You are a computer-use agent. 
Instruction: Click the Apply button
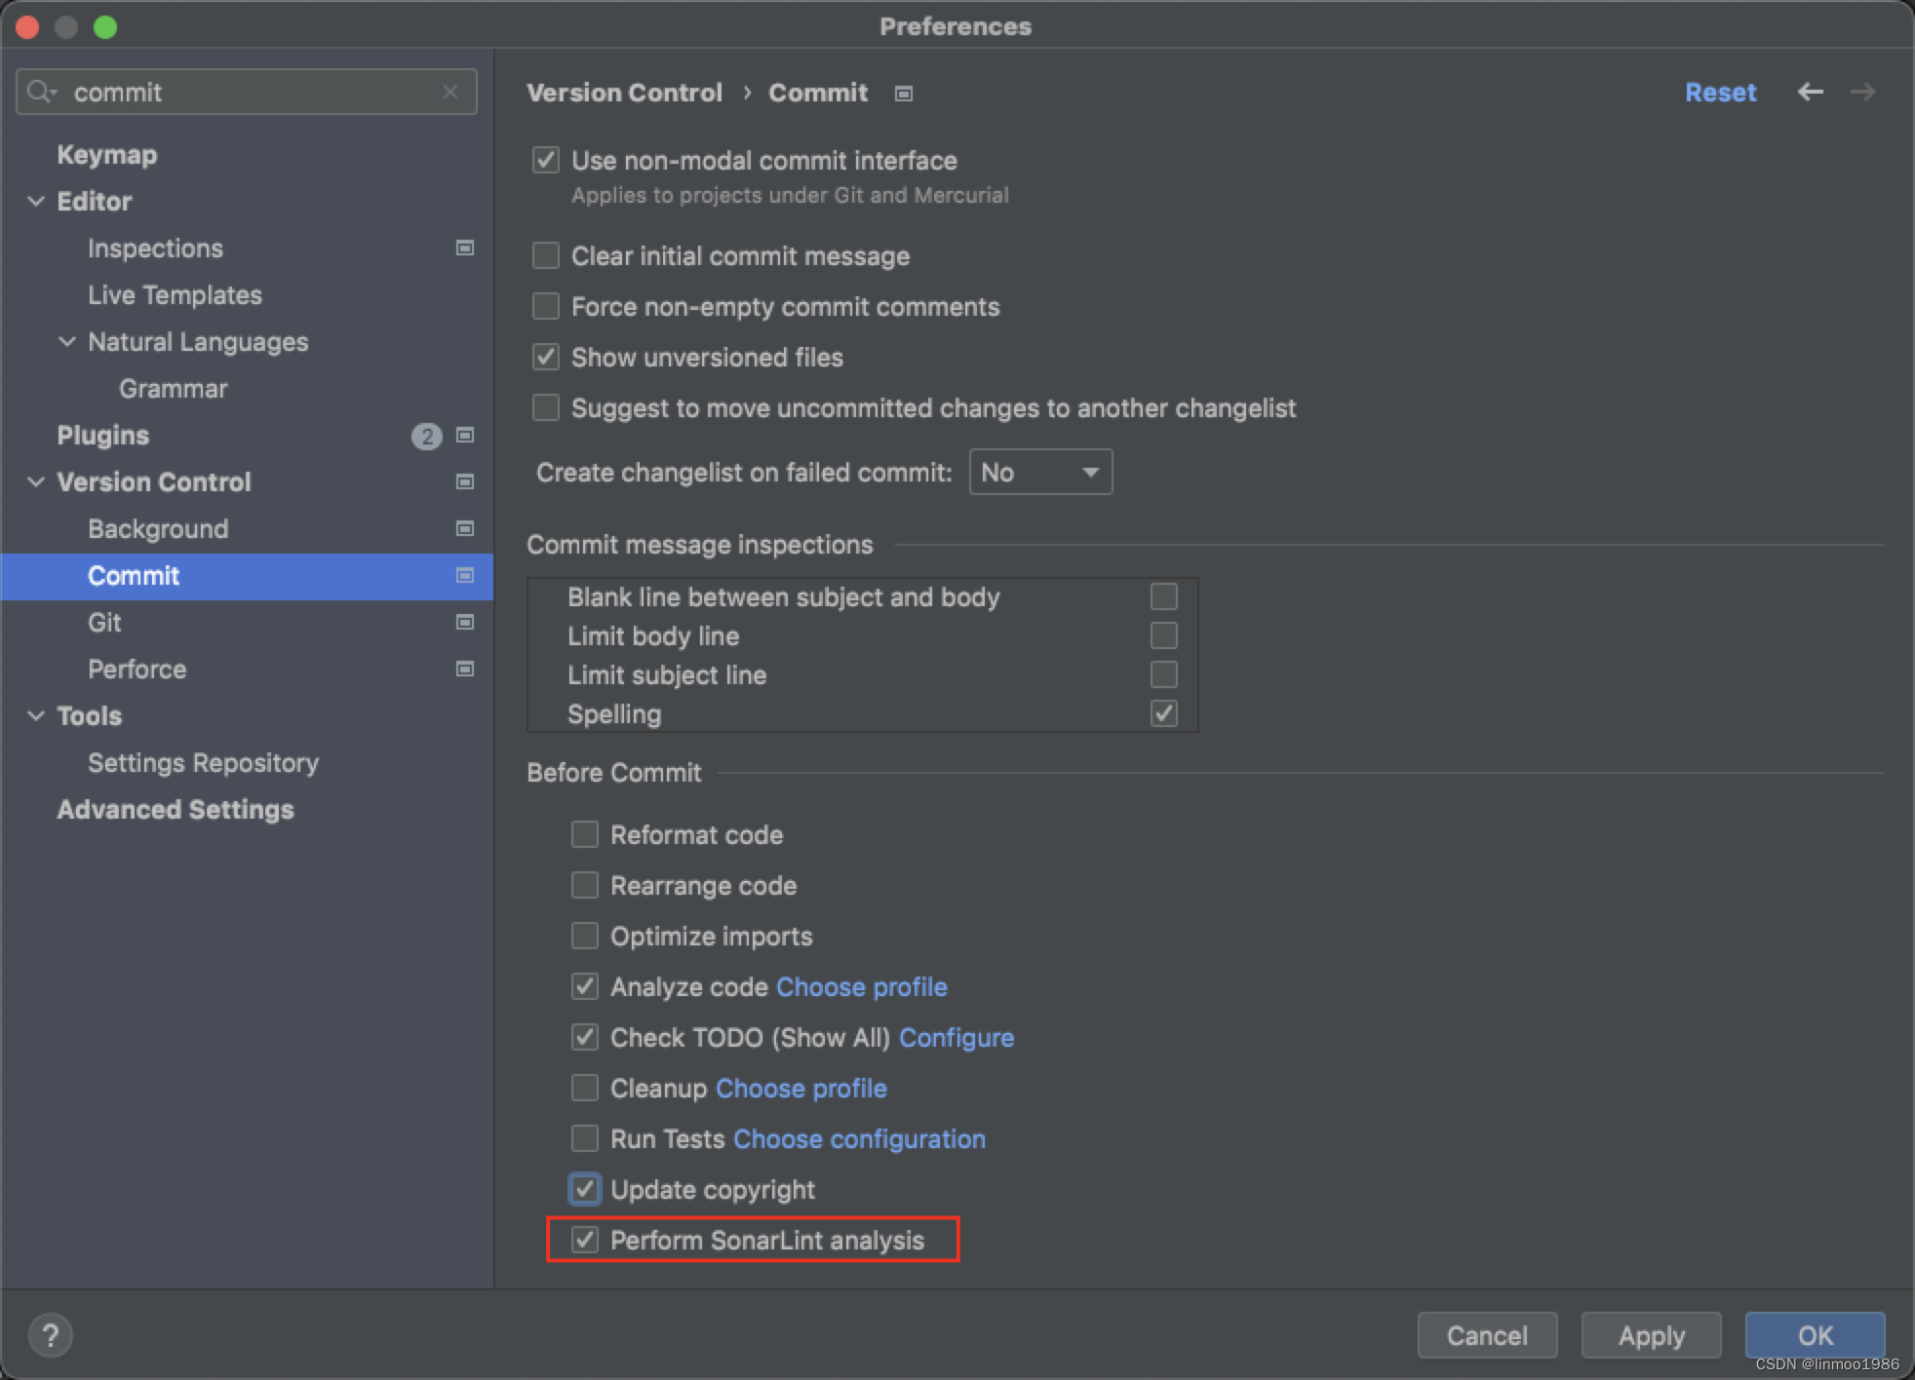pos(1651,1335)
